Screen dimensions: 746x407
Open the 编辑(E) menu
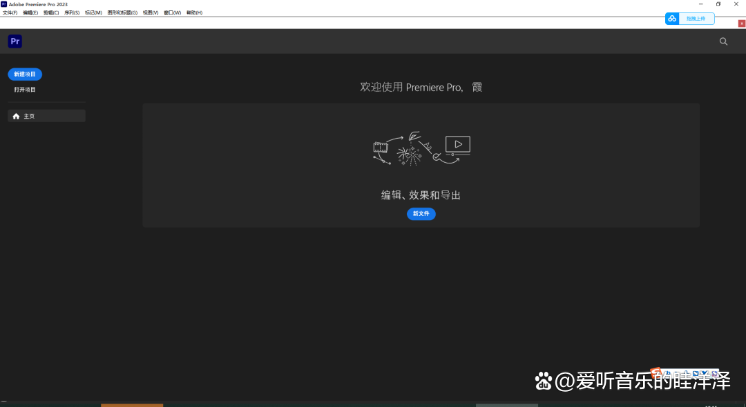point(30,13)
